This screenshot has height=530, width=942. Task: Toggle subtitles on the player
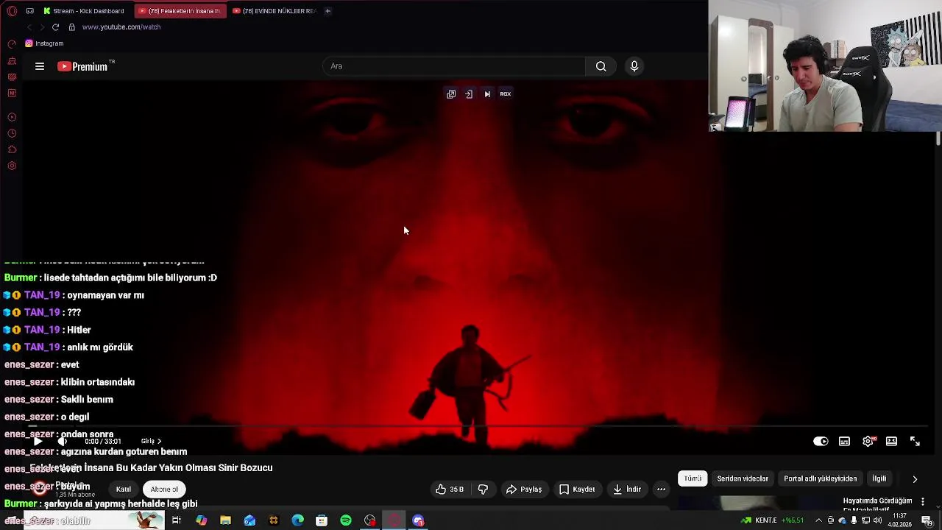[x=844, y=442]
